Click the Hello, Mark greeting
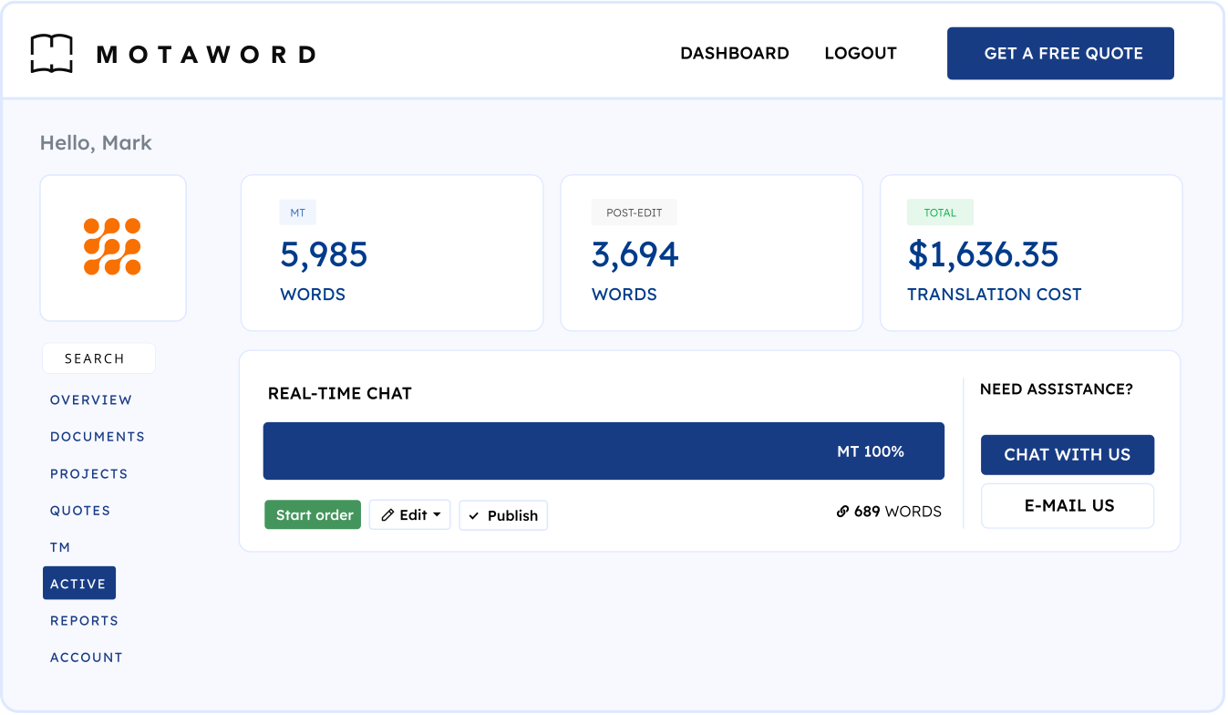Screen dimensions: 1228x715 pyautogui.click(x=96, y=143)
